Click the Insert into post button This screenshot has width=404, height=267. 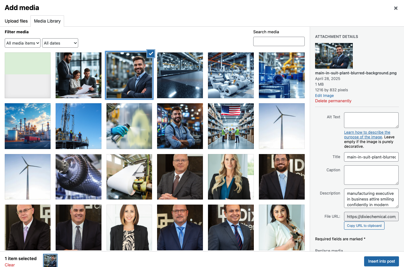coord(381,261)
